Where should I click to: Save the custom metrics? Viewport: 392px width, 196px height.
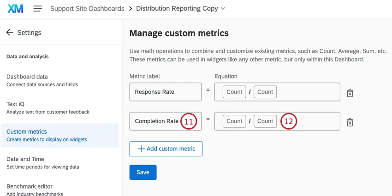click(x=143, y=172)
